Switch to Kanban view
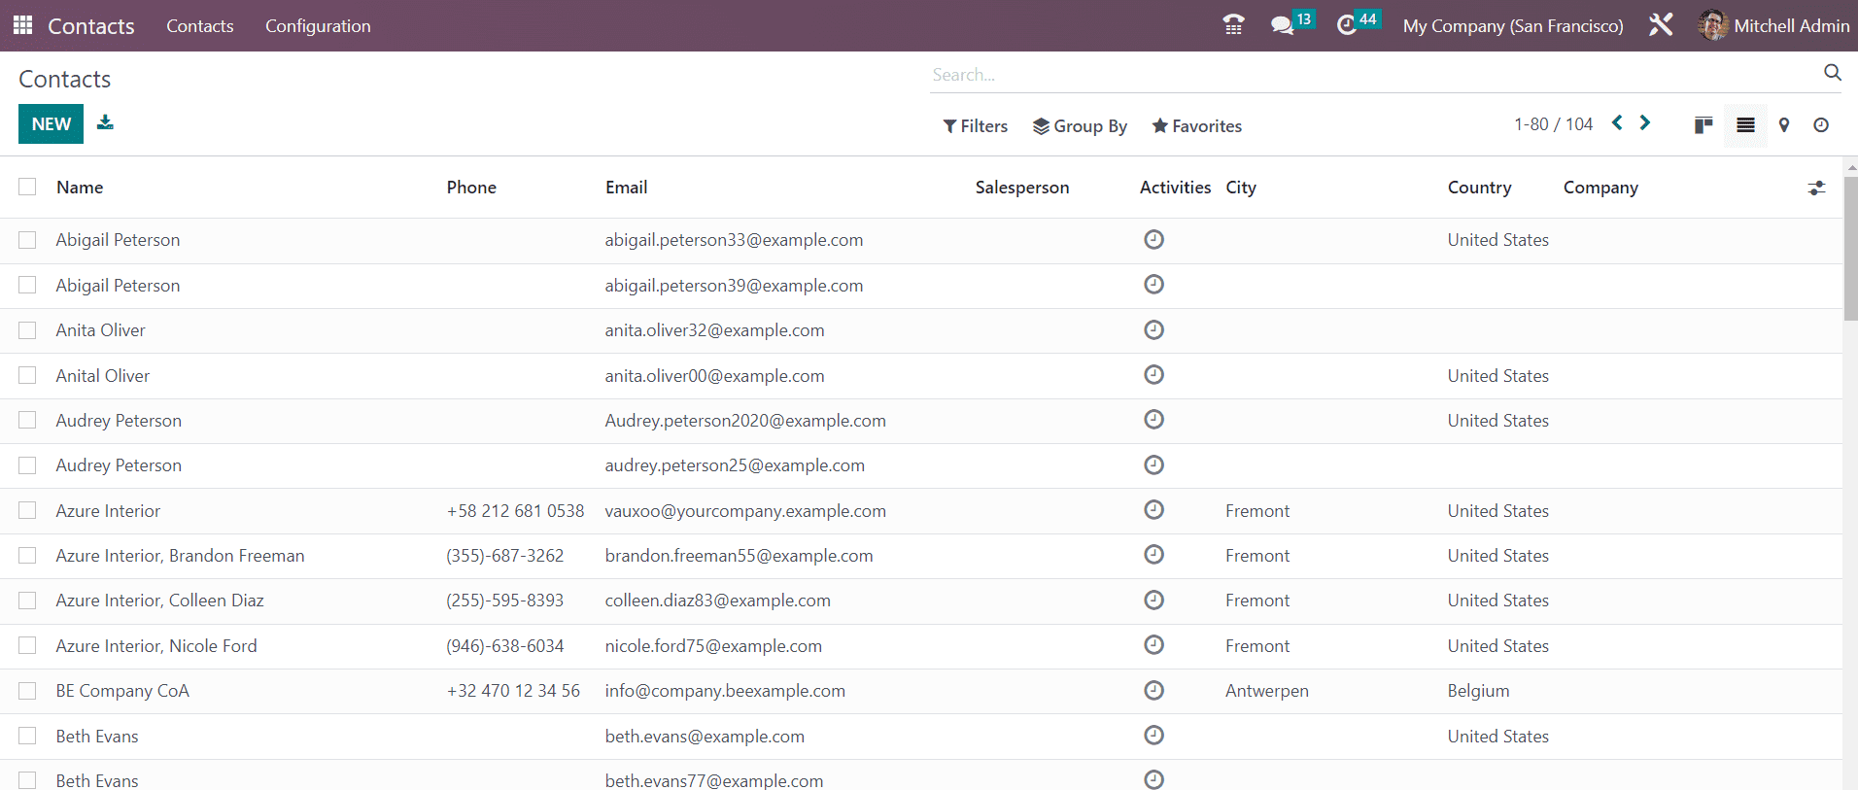 tap(1703, 124)
